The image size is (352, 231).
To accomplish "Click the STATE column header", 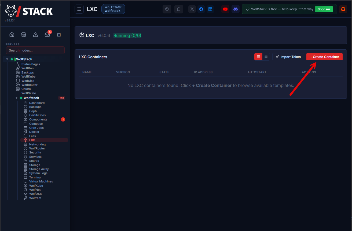I will [164, 72].
